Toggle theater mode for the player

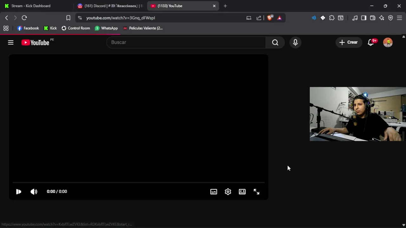pyautogui.click(x=242, y=192)
